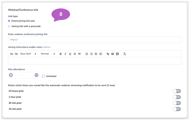The width and height of the screenshot is (190, 121).
Task: Toggle underline formatting
Action: click(x=70, y=54)
